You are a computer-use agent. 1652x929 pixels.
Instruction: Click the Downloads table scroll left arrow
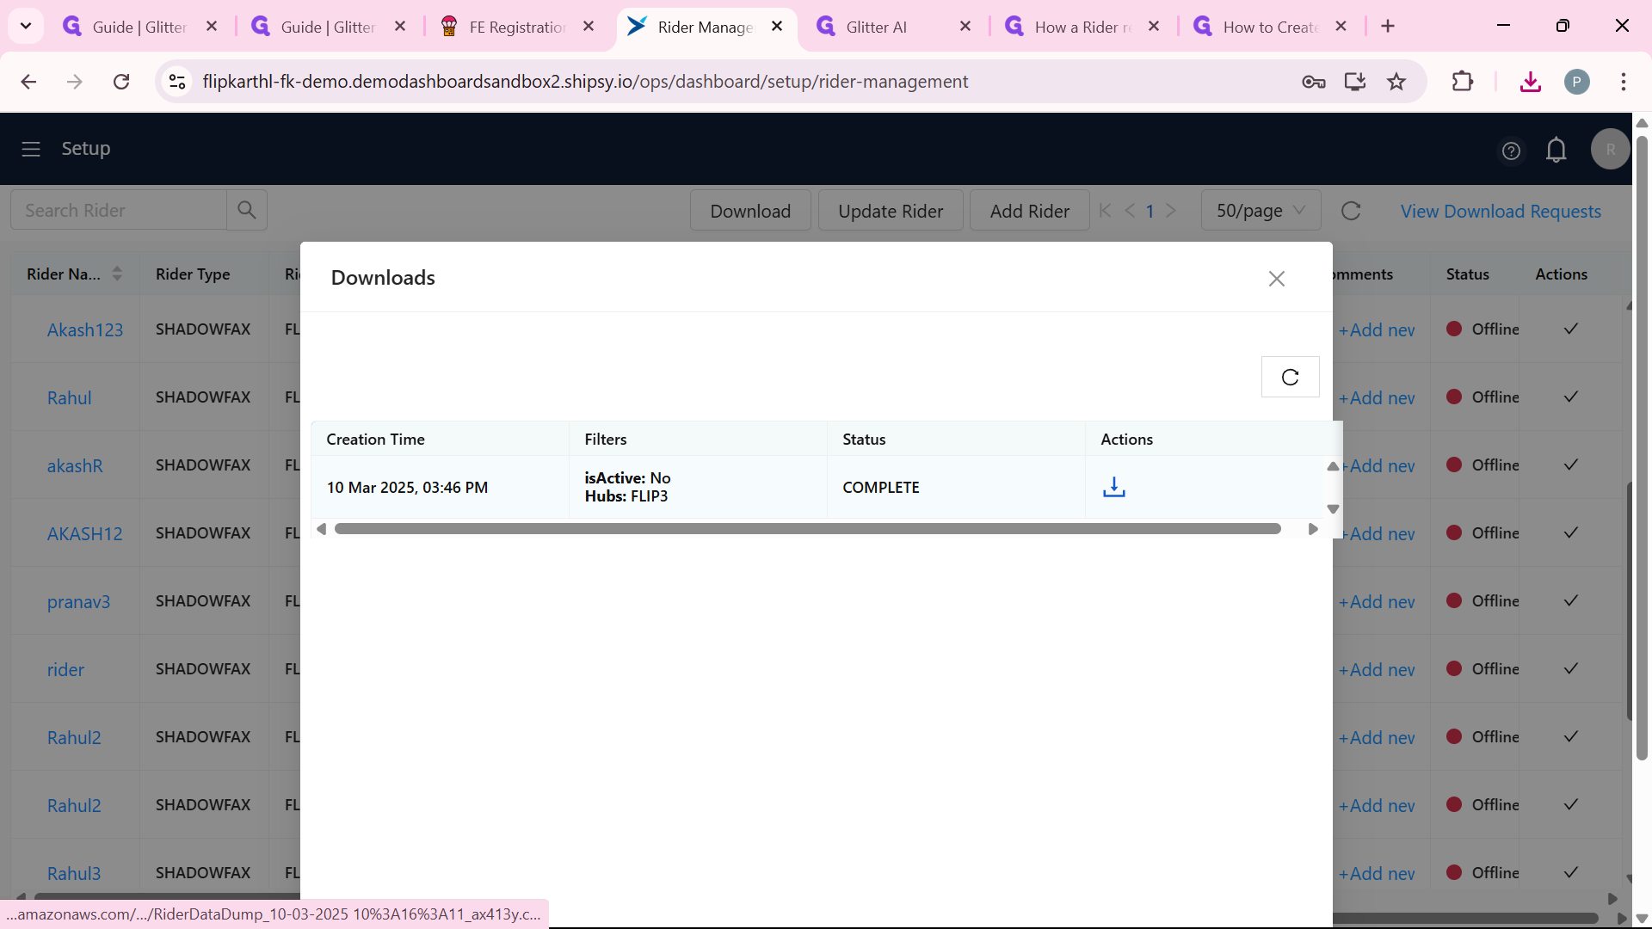pos(322,529)
